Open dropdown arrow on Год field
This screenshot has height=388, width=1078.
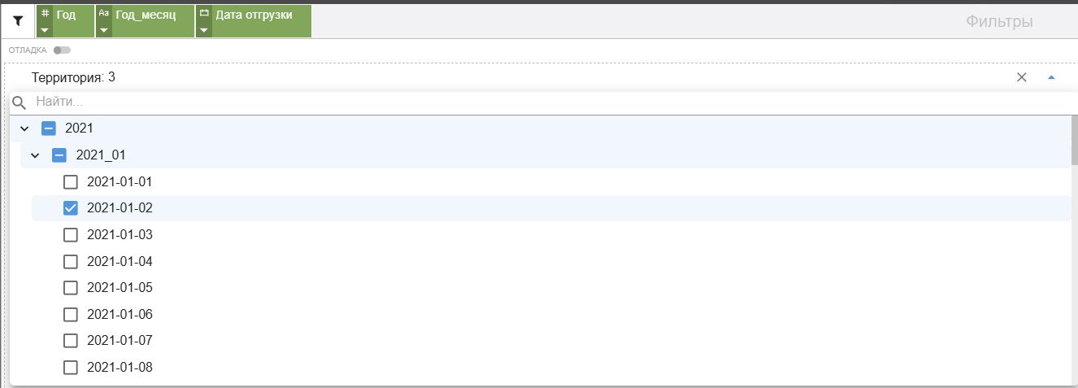[45, 30]
